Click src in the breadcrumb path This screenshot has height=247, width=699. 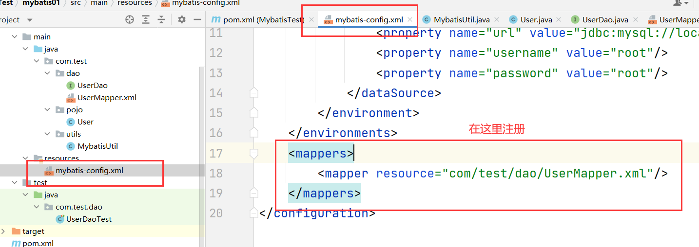click(76, 3)
